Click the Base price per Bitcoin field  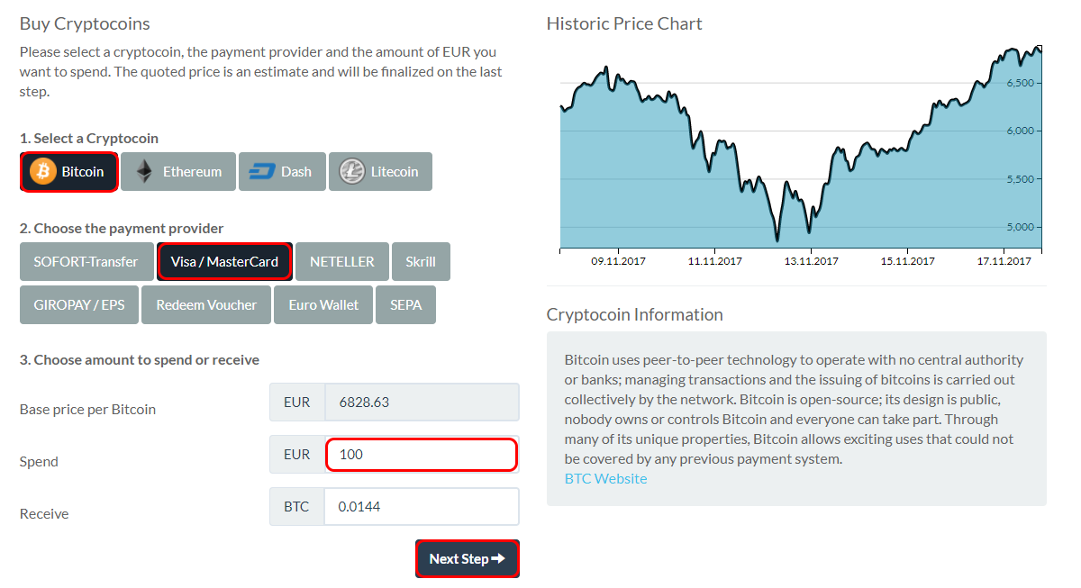422,402
